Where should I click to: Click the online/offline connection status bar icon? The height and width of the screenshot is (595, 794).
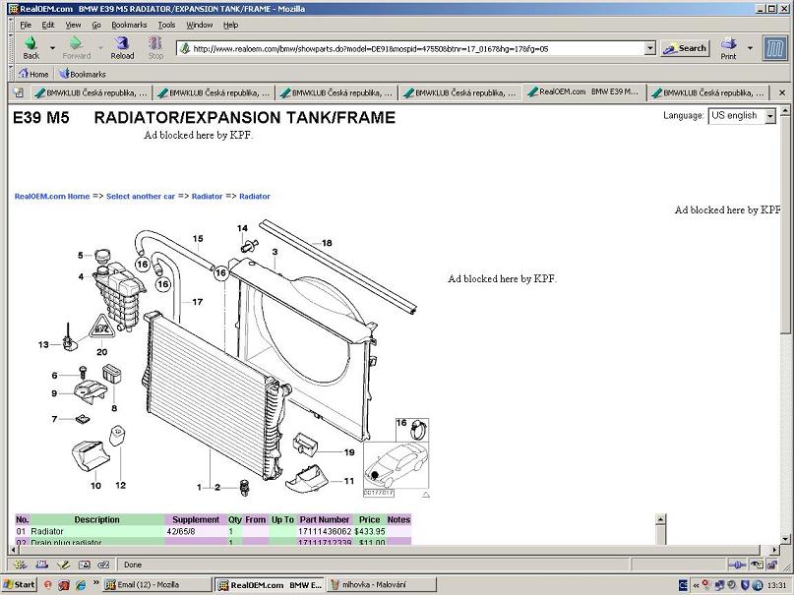[737, 565]
